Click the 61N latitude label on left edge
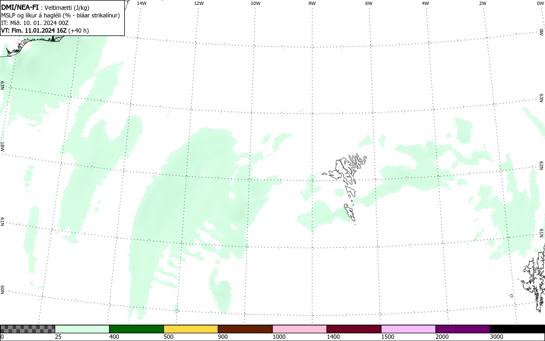545x341 pixels. pos(2,222)
